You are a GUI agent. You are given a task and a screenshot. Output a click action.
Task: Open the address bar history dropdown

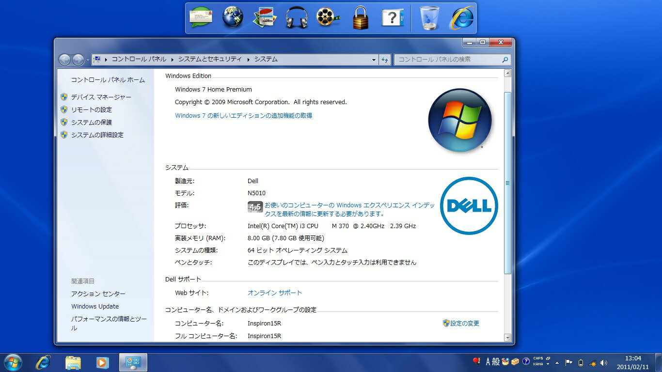[x=374, y=60]
